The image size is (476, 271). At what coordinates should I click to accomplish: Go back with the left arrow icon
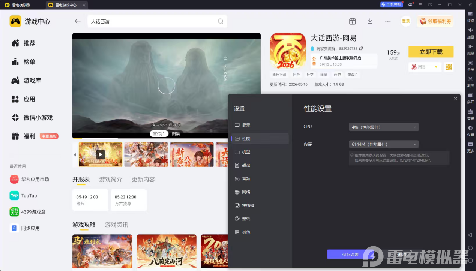pos(78,21)
